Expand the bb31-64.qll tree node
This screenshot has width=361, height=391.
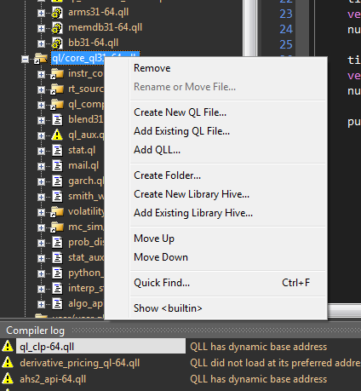point(41,43)
